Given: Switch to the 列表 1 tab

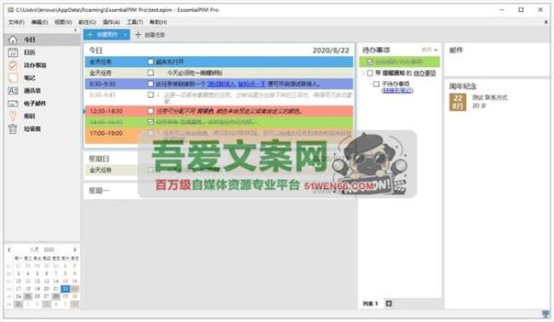Looking at the screenshot, I should (x=370, y=303).
